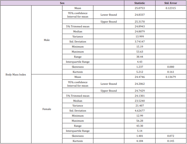Select male kurtosis std. error 0.161
Viewport: 187px width, 144px height.
(x=171, y=72)
